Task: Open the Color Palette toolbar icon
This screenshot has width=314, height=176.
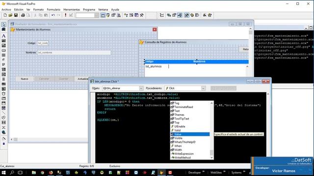Action: point(192,15)
